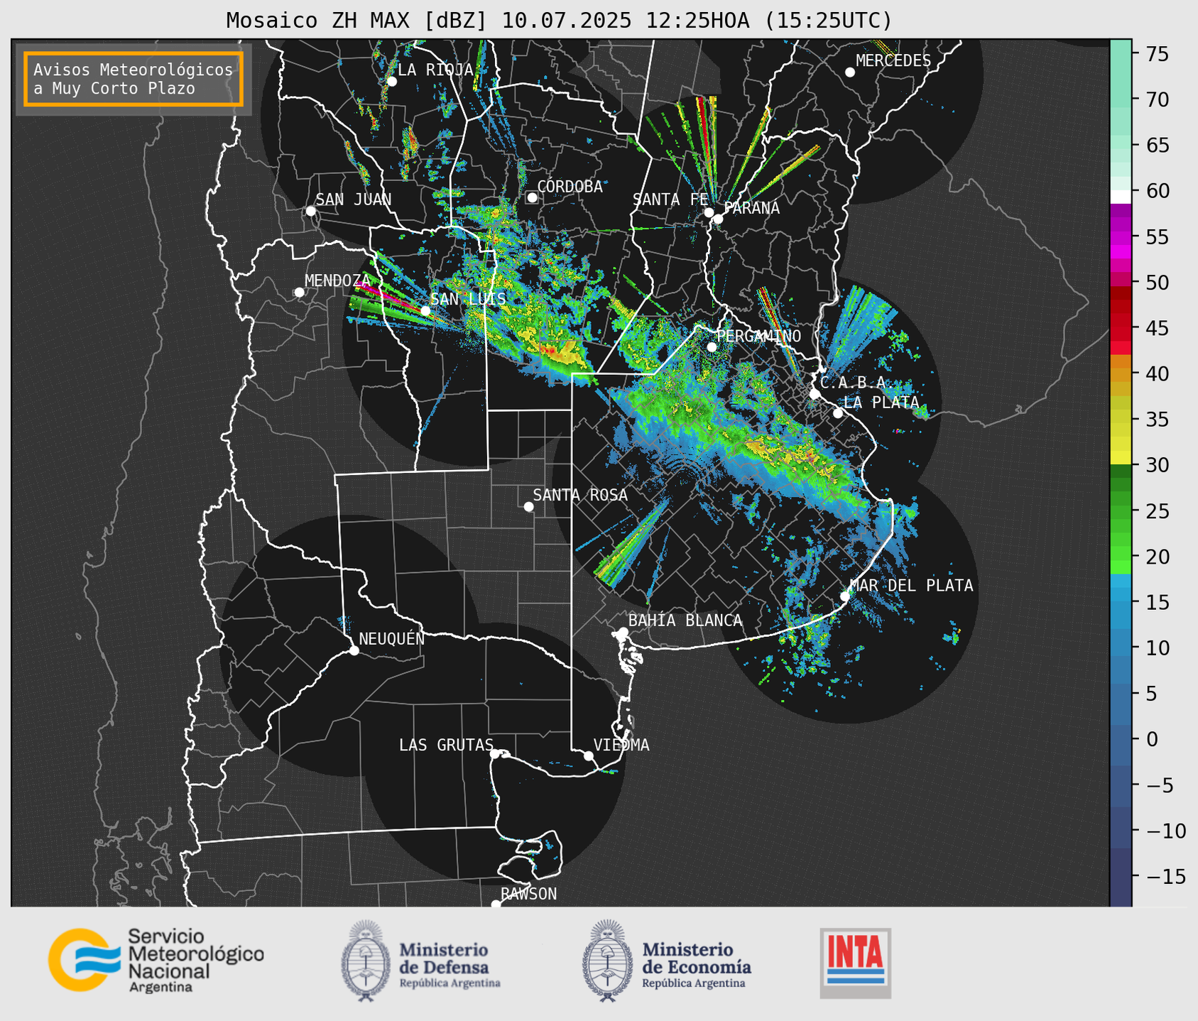
Task: Click the La Rioja city marker dot
Action: click(392, 82)
